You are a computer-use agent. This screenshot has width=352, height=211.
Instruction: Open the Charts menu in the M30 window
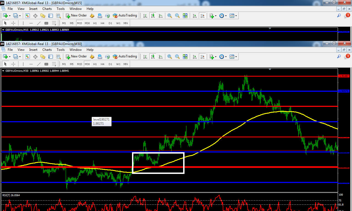tap(47, 50)
